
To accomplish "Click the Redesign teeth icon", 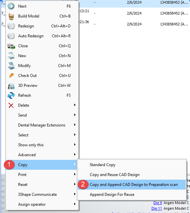I will coord(11,26).
